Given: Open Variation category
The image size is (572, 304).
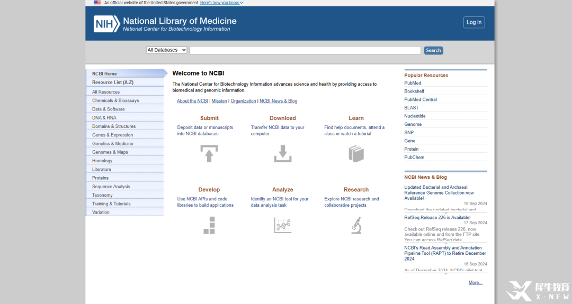Looking at the screenshot, I should (x=125, y=212).
